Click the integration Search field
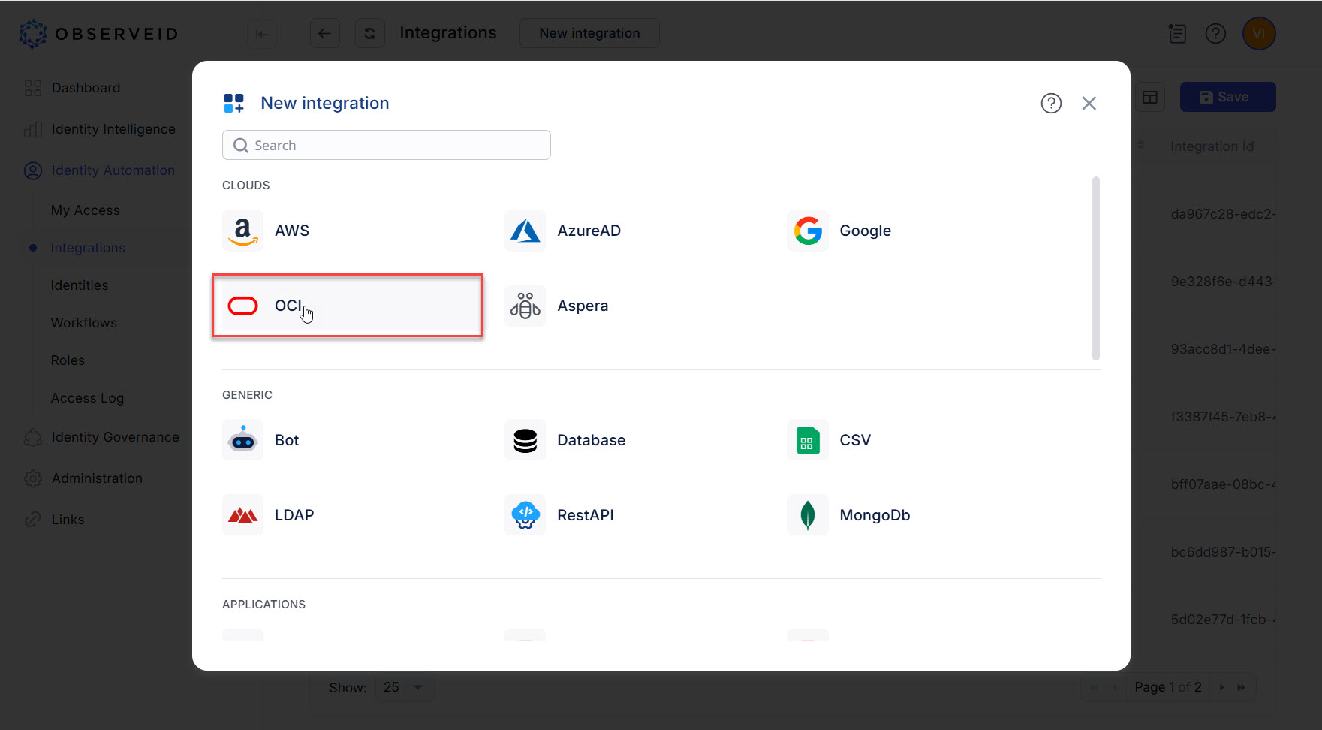 [x=386, y=145]
